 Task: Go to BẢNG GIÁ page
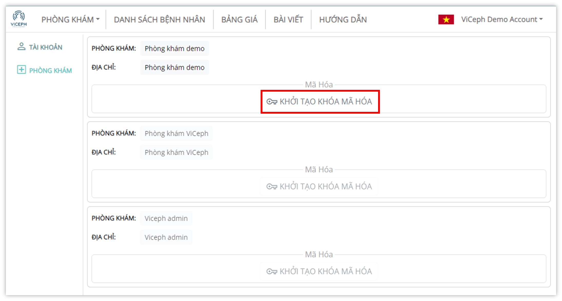239,19
